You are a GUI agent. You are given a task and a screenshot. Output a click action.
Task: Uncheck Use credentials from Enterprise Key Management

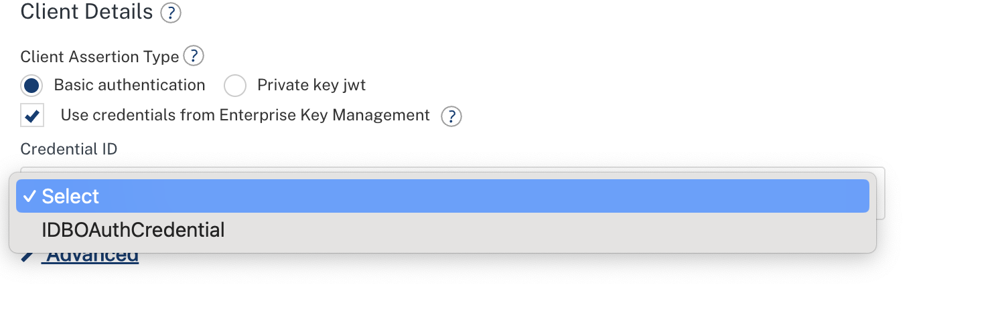point(32,115)
